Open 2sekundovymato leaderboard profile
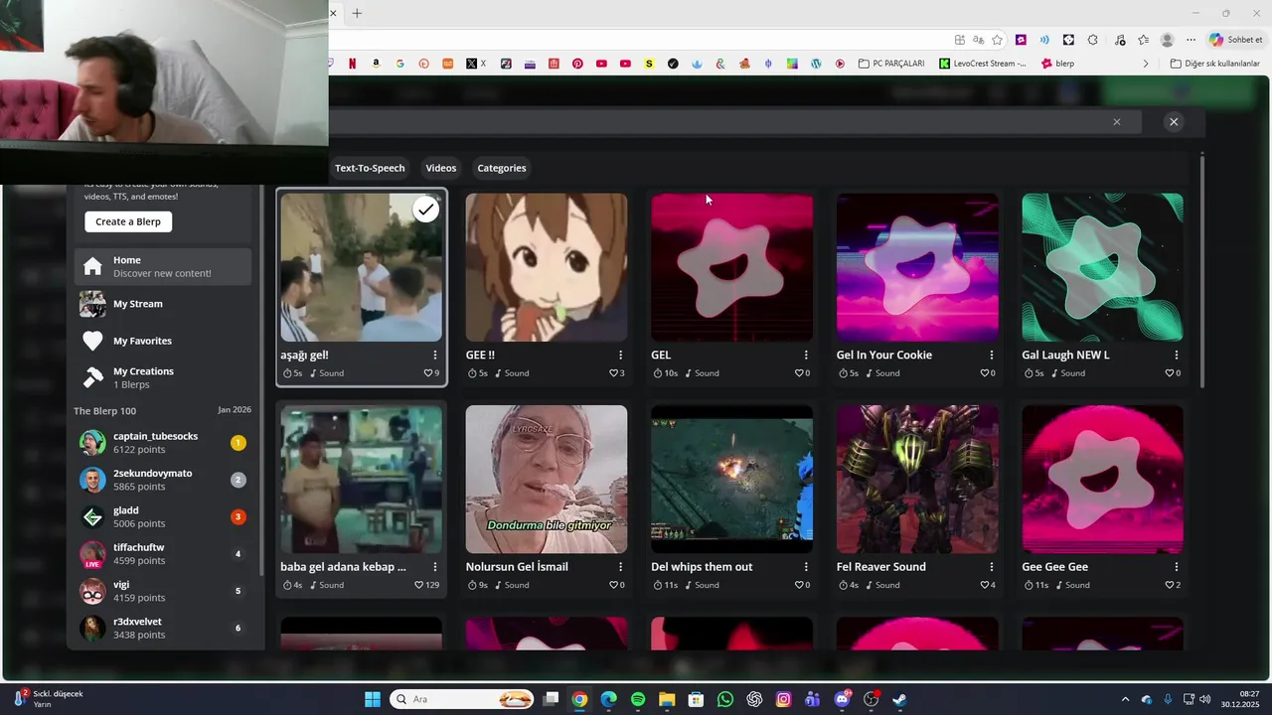 pos(163,480)
